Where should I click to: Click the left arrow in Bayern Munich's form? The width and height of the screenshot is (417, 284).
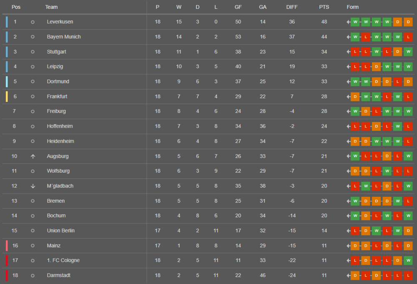click(x=348, y=37)
